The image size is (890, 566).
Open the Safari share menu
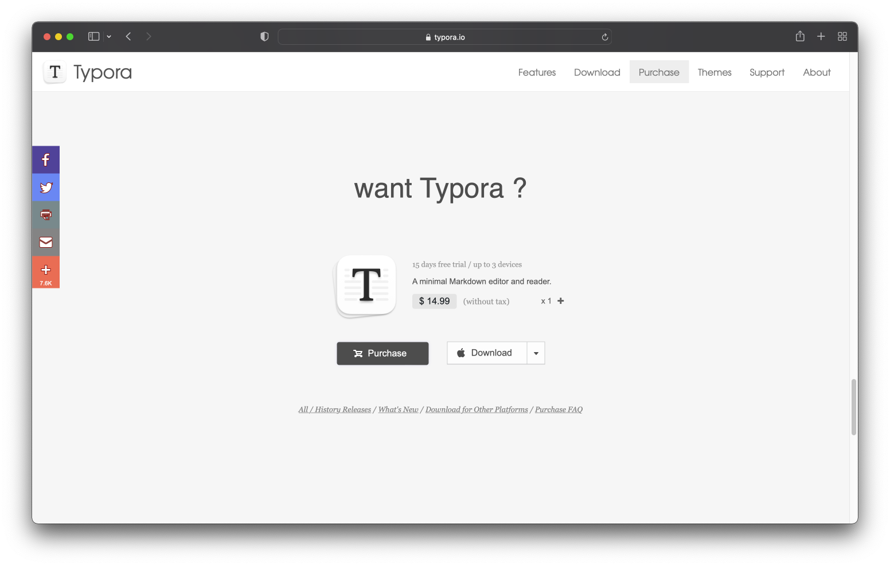tap(800, 36)
